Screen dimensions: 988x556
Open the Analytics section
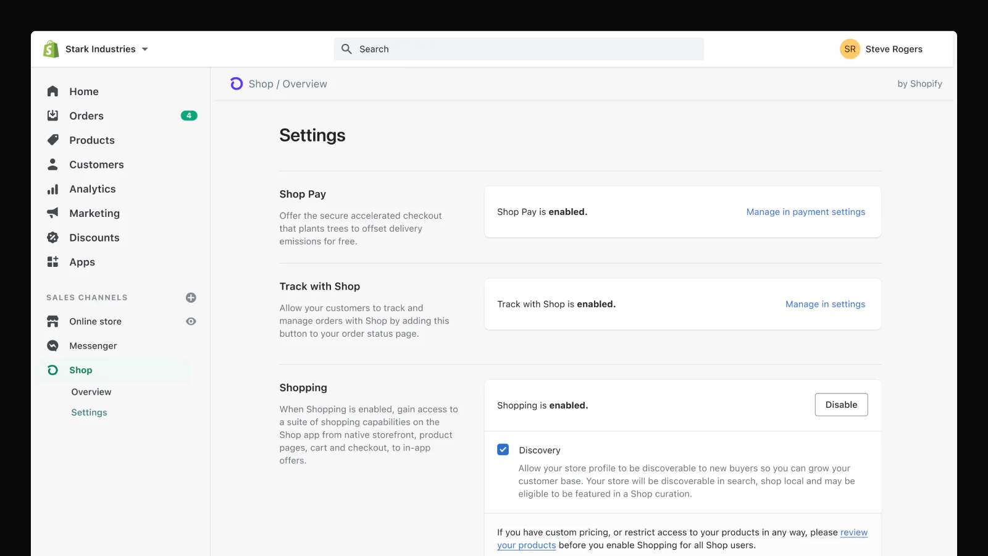coord(93,189)
